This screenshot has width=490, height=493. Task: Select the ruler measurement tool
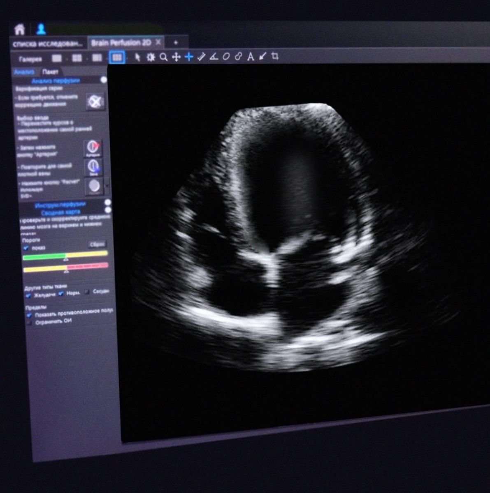[x=201, y=57]
